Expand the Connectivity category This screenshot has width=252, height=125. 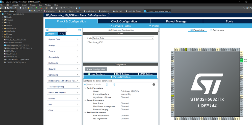point(63,57)
